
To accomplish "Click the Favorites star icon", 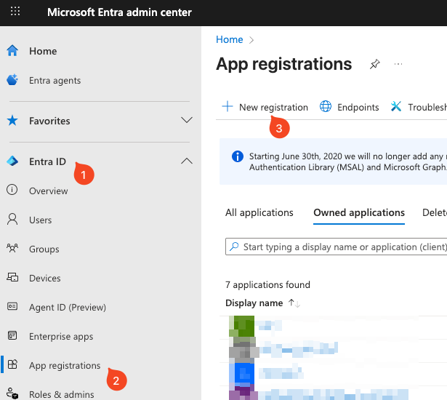I will [12, 121].
